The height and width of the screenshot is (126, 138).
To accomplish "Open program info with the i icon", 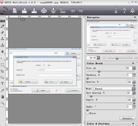I will pyautogui.click(x=116, y=11).
